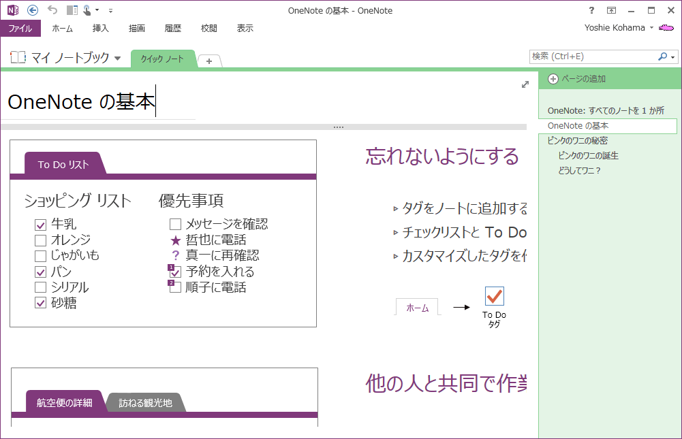Screen dimensions: 682x439
Task: Create a new section with plus tab
Action: 209,61
